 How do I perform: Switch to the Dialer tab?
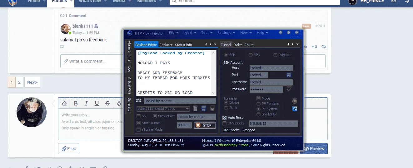(238, 45)
